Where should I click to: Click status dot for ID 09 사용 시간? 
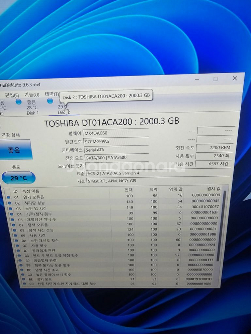pyautogui.click(x=16, y=235)
